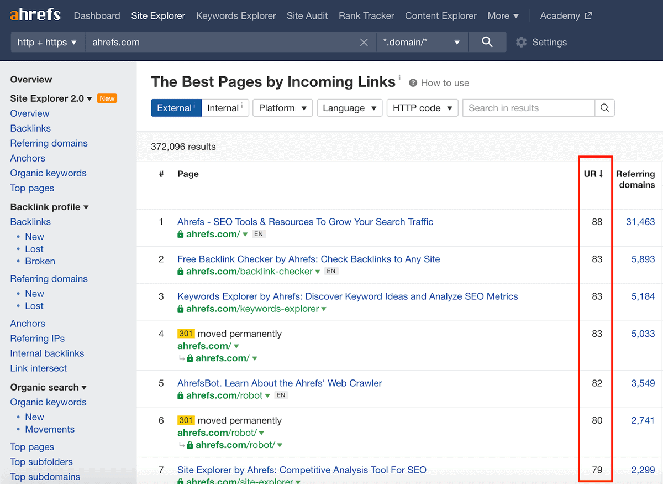Select the External links toggle
Viewport: 663px width, 484px height.
176,108
